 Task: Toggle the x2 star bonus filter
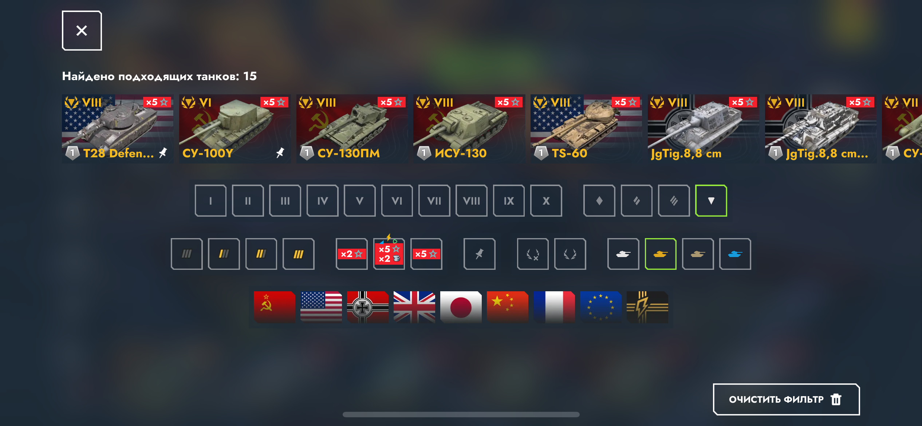coord(351,254)
